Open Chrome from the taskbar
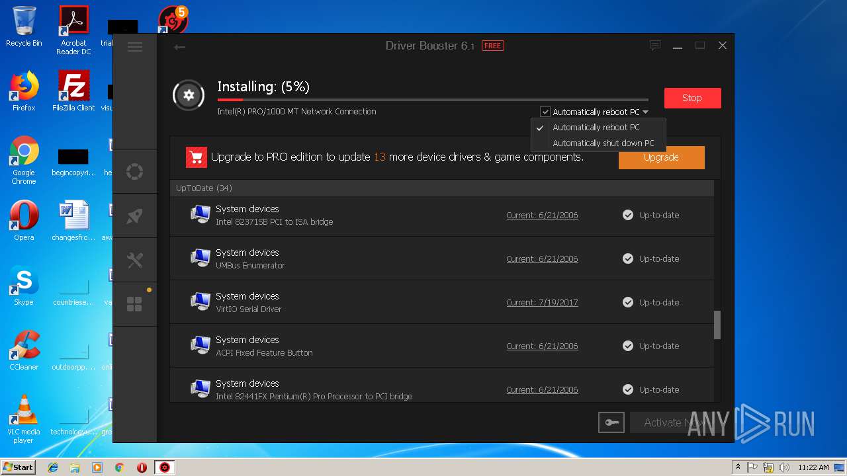Viewport: 847px width, 476px height. coord(119,467)
